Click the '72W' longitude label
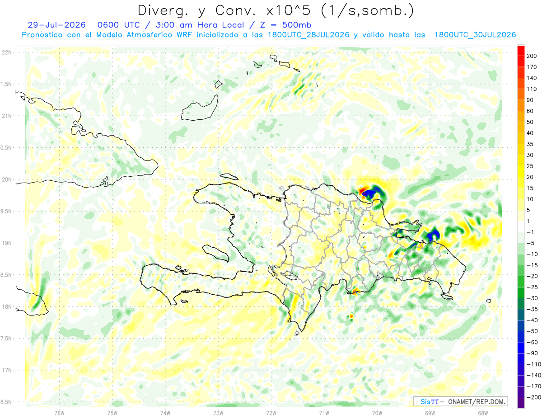The height and width of the screenshot is (419, 542). (x=271, y=413)
